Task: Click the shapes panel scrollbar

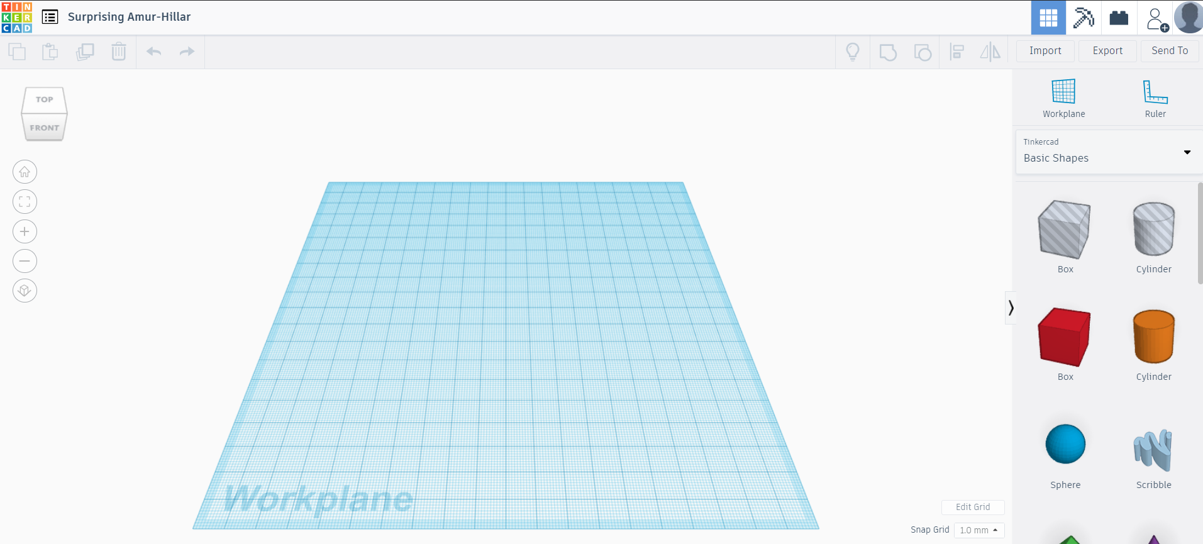Action: click(x=1200, y=233)
